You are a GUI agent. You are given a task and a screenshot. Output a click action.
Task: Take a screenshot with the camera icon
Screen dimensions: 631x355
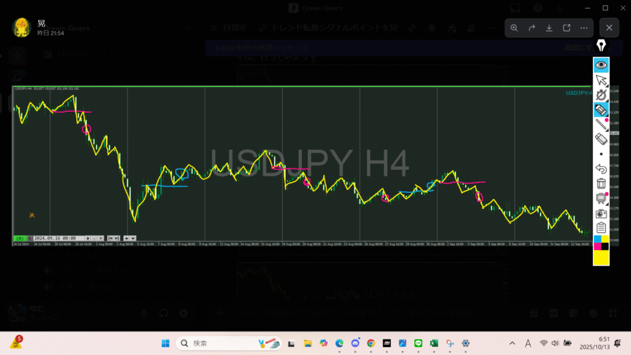click(601, 213)
